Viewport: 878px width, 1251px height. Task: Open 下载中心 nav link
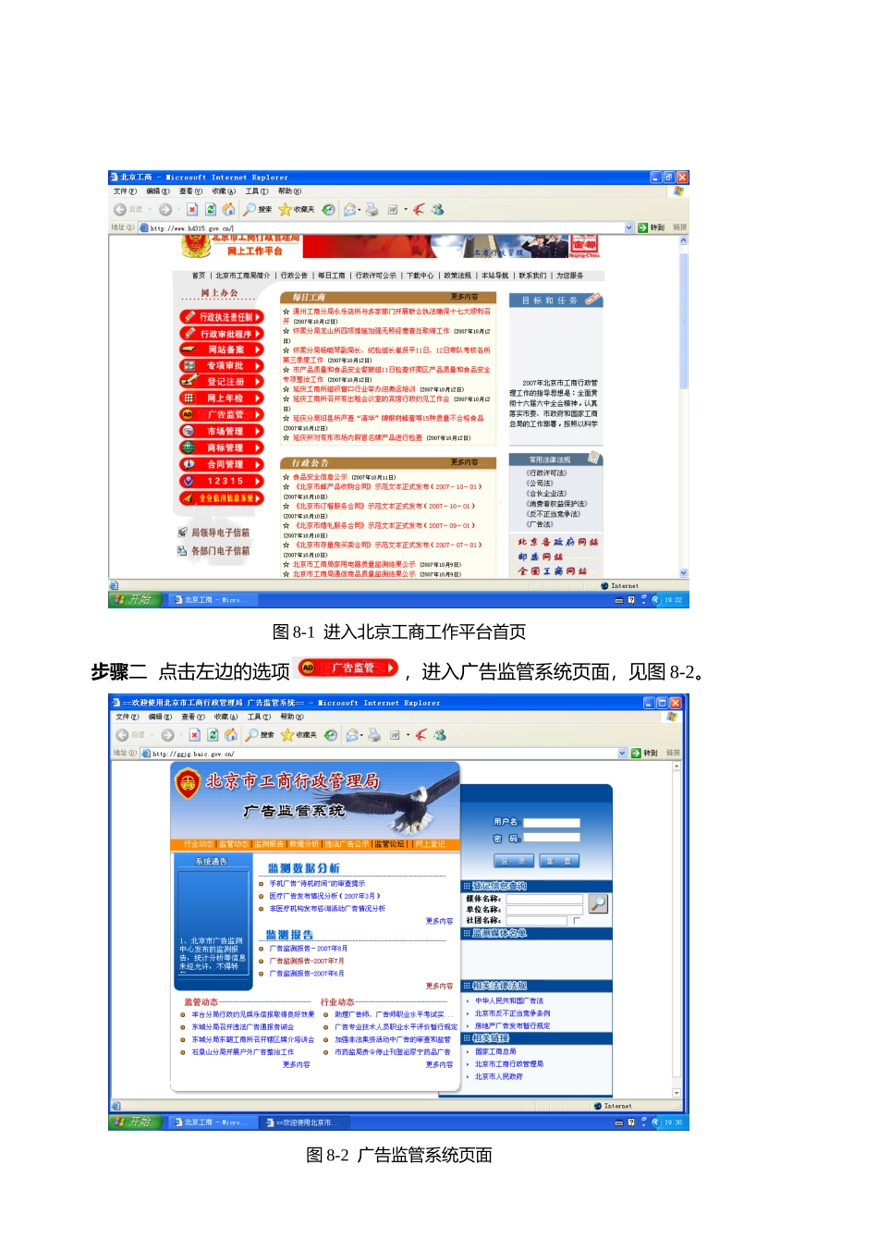point(420,276)
